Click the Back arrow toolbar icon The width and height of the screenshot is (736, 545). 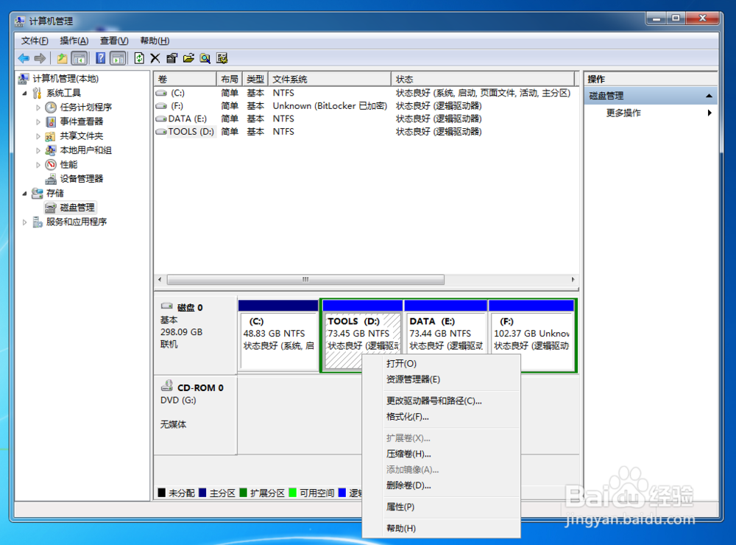coord(24,58)
